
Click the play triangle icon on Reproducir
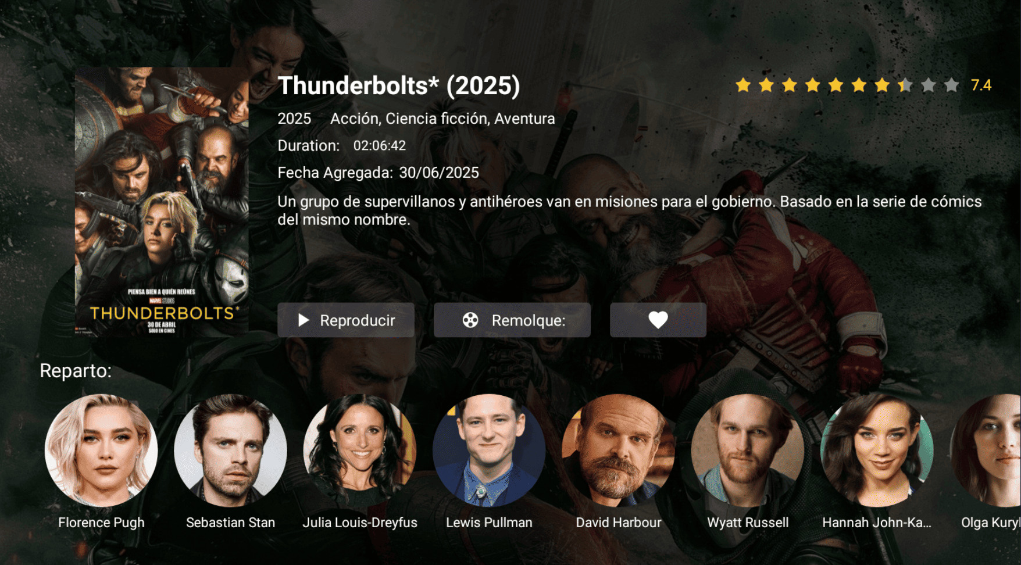(x=303, y=320)
